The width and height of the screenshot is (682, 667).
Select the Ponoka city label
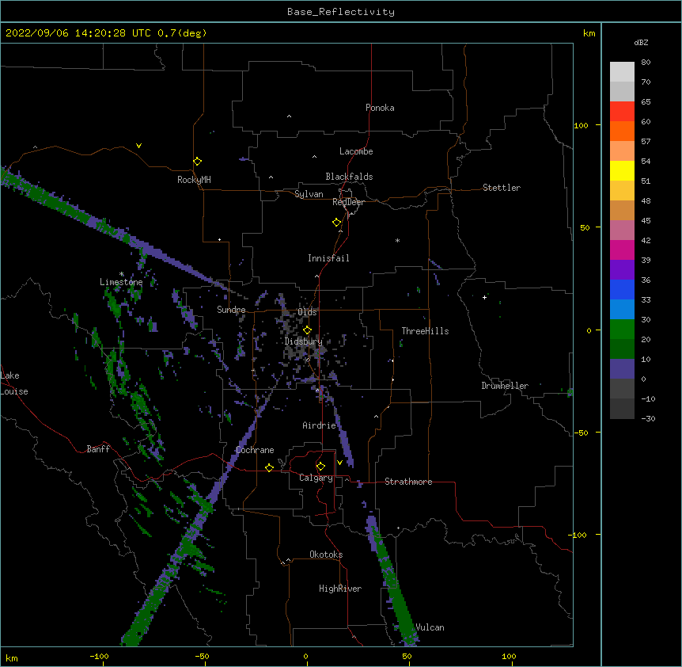click(x=380, y=108)
